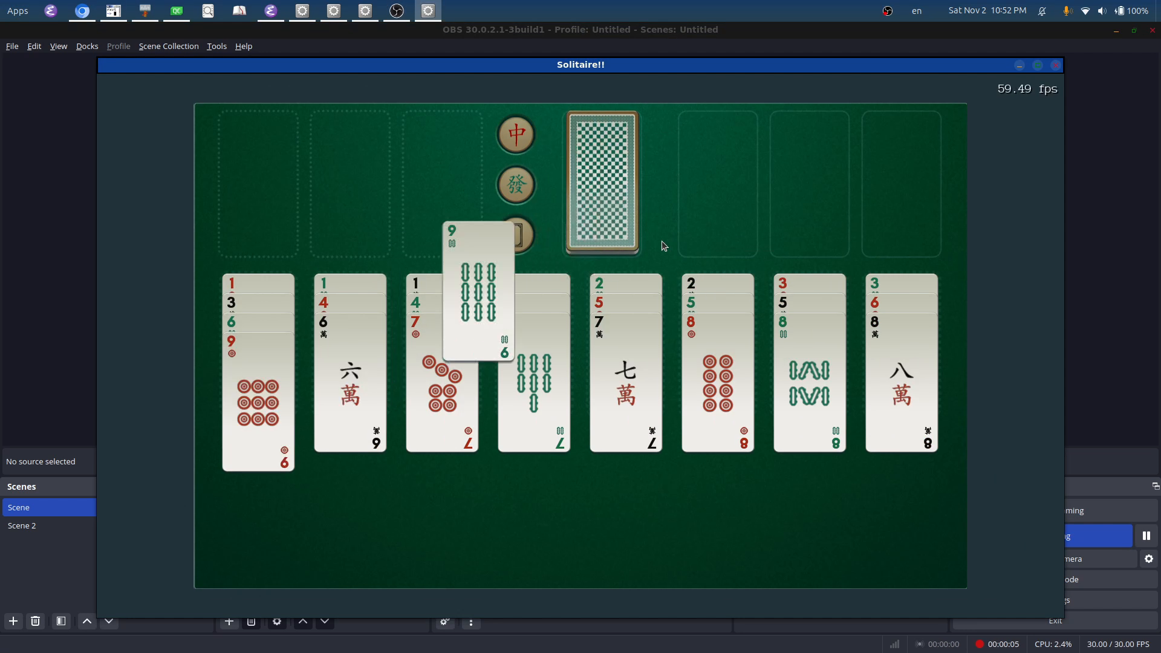Float the Controls dock panel
The height and width of the screenshot is (653, 1161).
point(1155,486)
